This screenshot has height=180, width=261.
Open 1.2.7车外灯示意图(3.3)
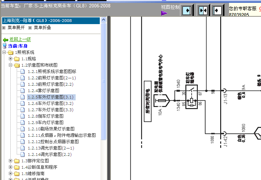pos(50,110)
